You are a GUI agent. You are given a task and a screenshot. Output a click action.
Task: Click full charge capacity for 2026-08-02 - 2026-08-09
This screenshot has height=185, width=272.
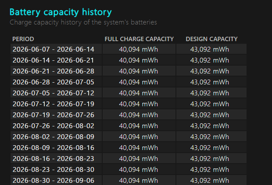point(139,137)
